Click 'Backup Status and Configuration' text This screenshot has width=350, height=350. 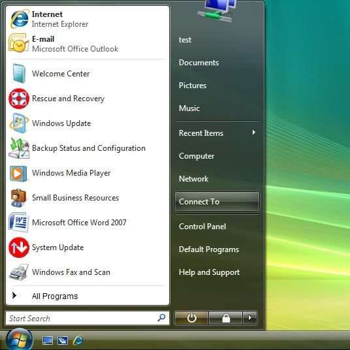pos(89,148)
